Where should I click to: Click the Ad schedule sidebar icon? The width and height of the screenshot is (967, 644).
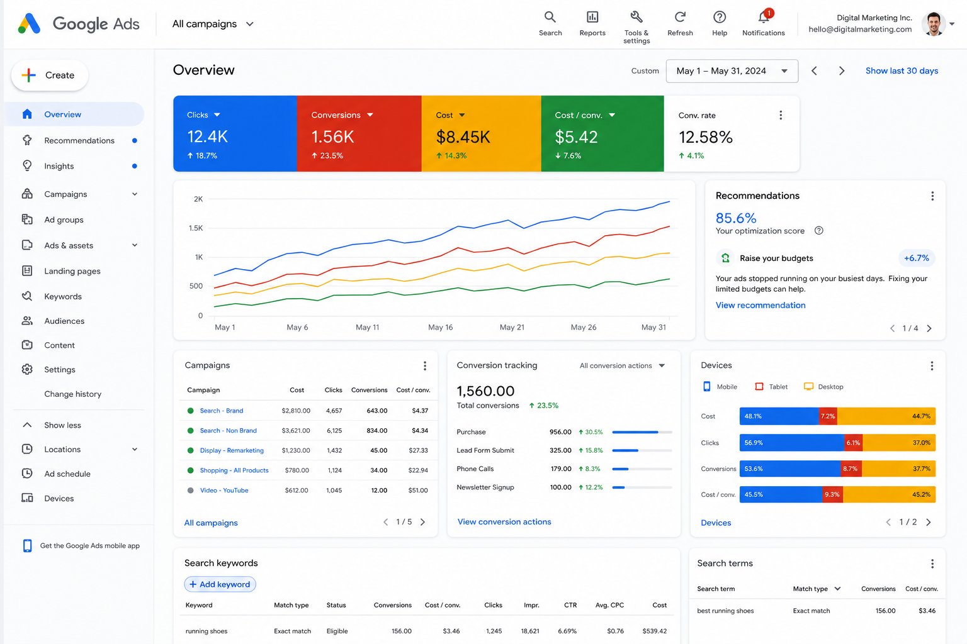coord(27,474)
